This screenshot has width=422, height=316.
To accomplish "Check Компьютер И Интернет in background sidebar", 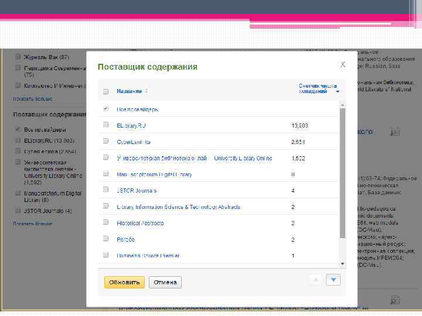I will pos(18,85).
